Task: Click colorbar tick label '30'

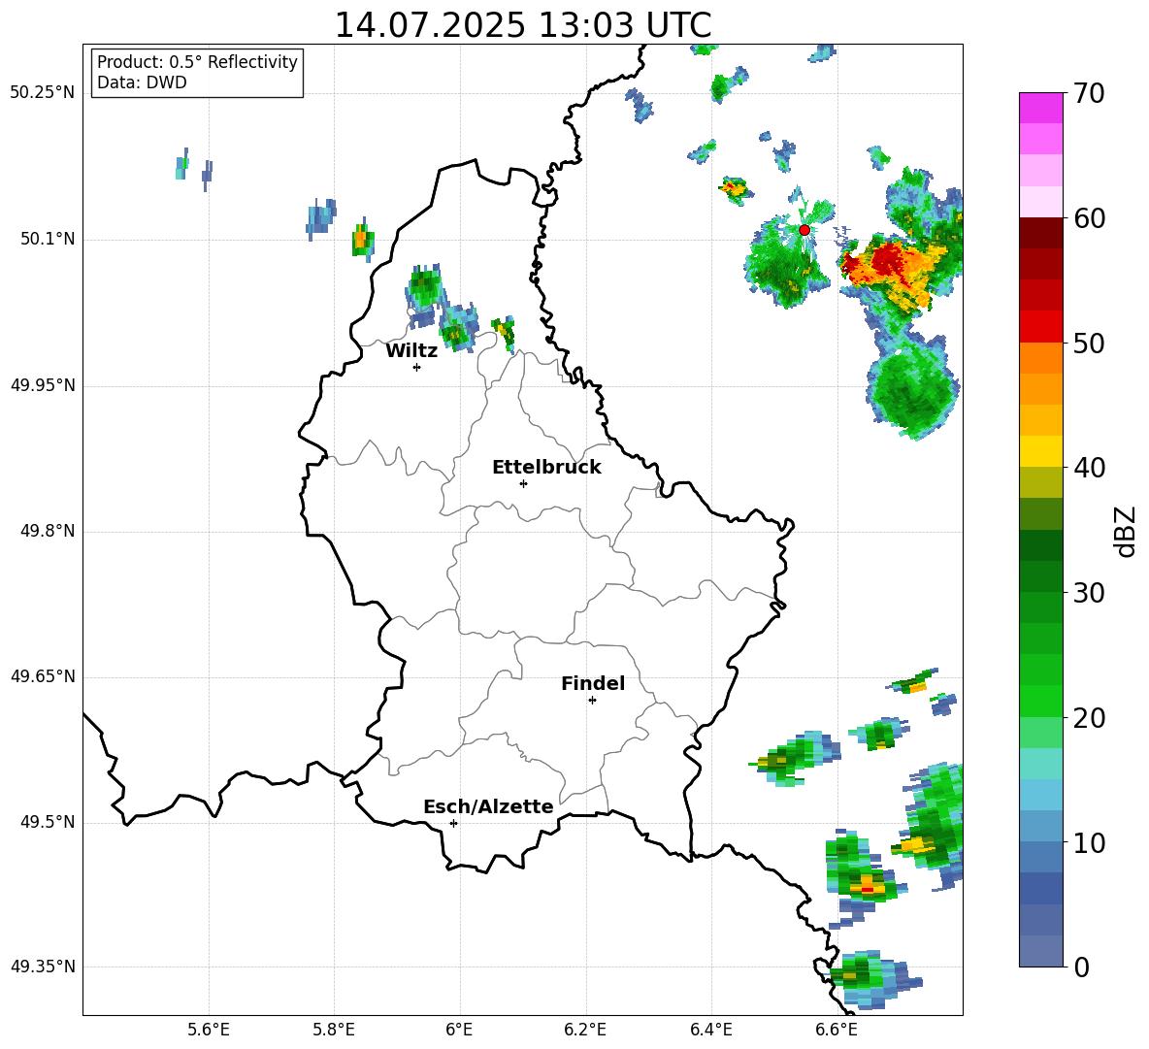Action: click(1088, 592)
